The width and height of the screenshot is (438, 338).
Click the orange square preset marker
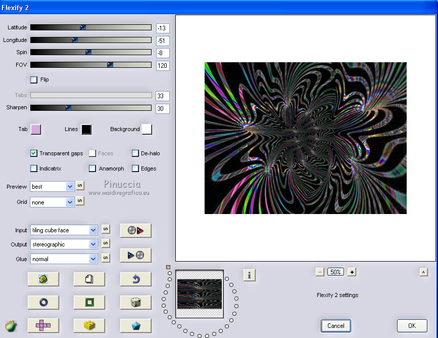click(168, 267)
